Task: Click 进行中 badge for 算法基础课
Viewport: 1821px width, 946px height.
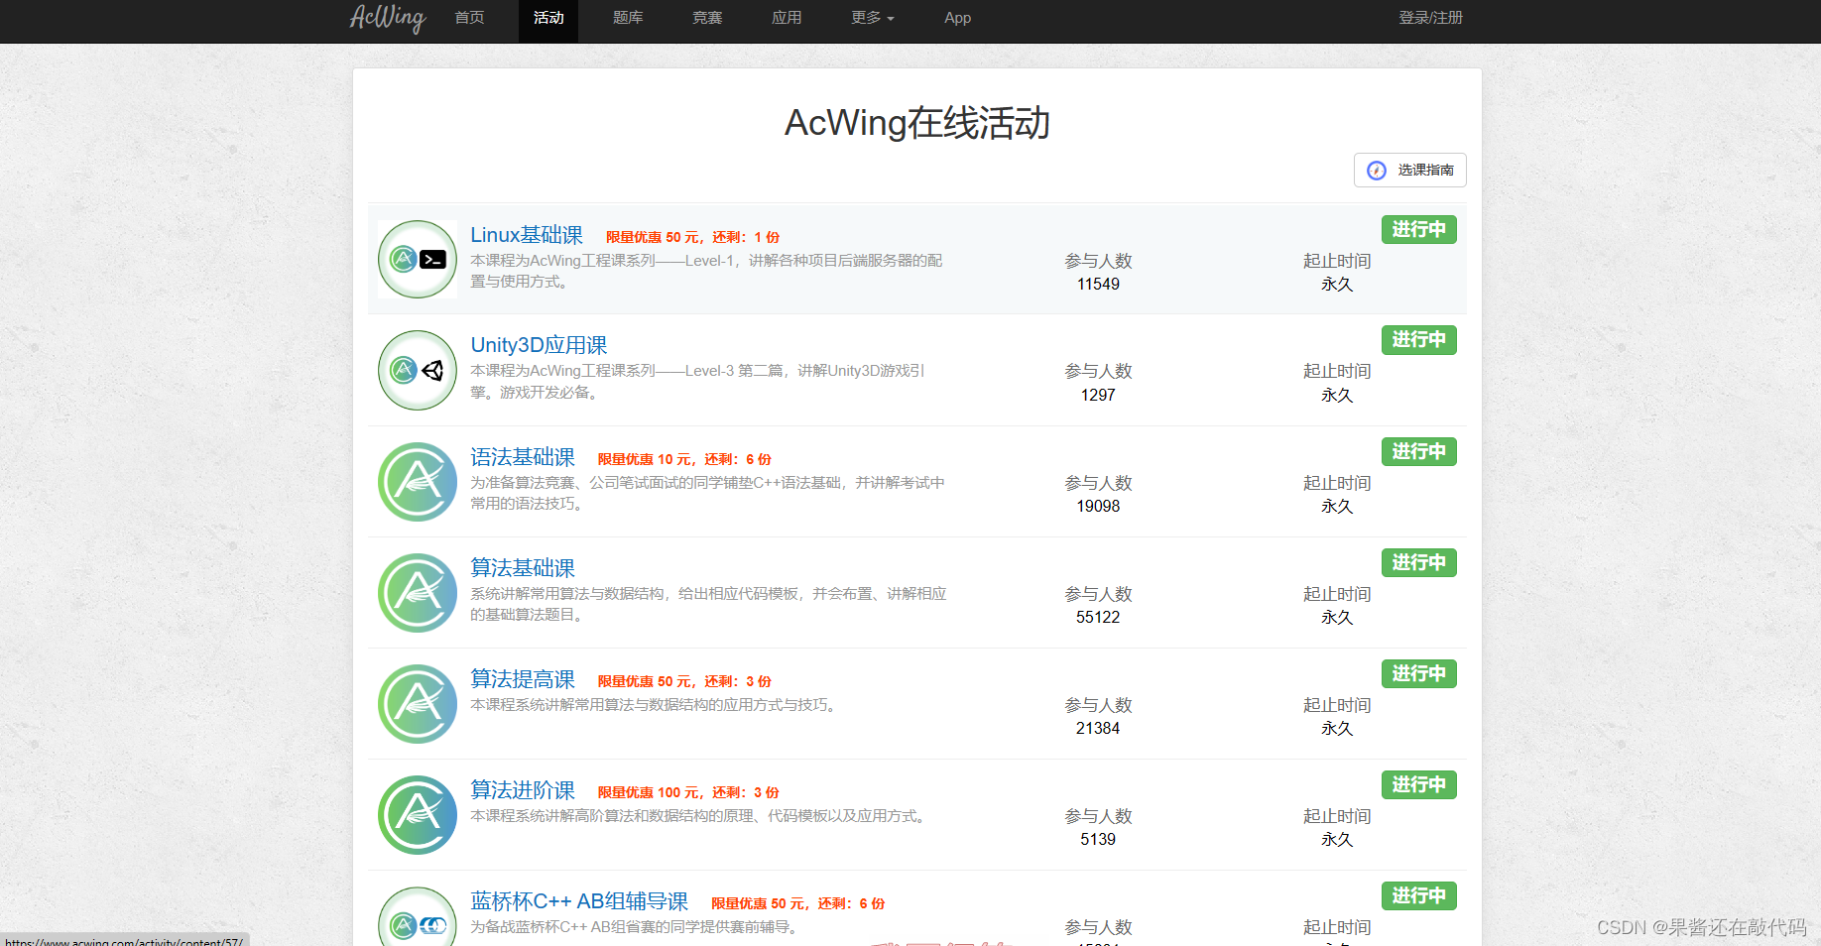Action: [x=1418, y=562]
